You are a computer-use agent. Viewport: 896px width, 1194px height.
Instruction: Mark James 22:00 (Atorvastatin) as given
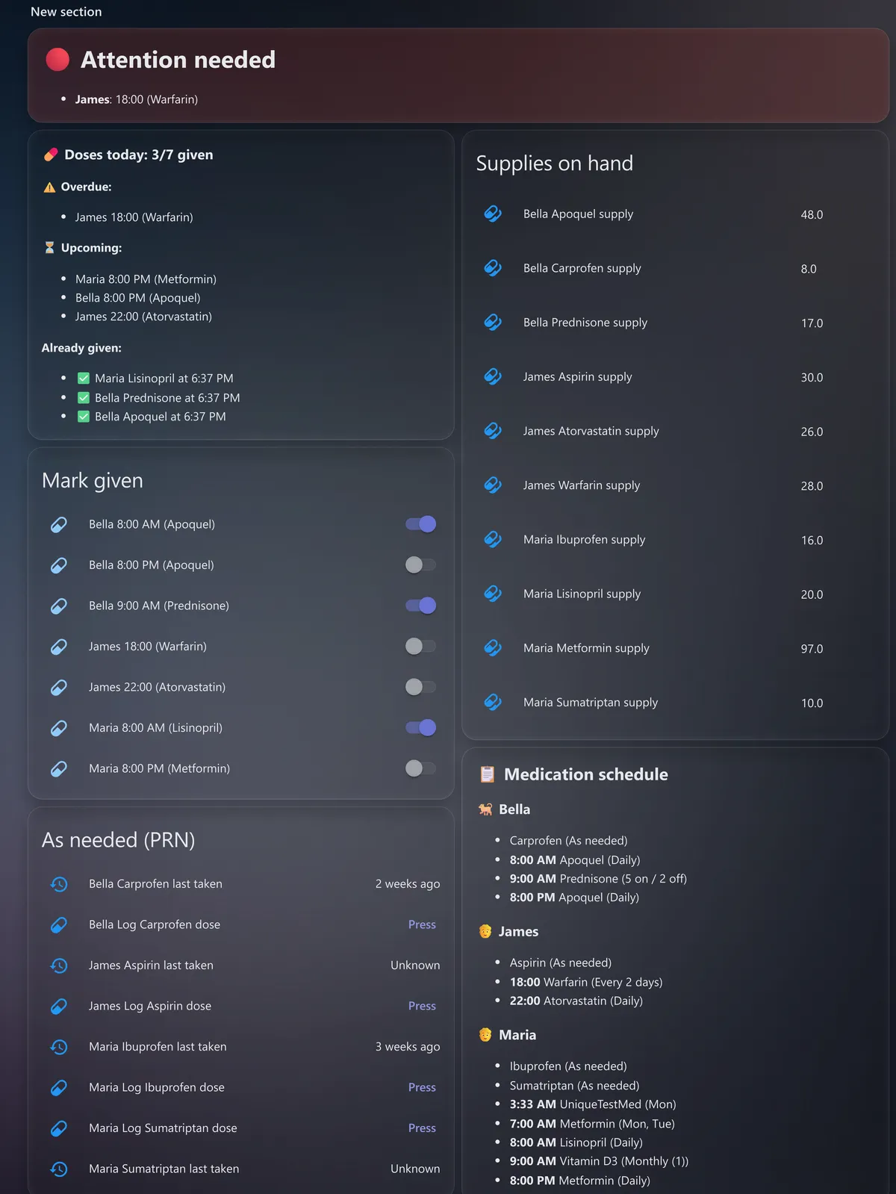(x=420, y=687)
